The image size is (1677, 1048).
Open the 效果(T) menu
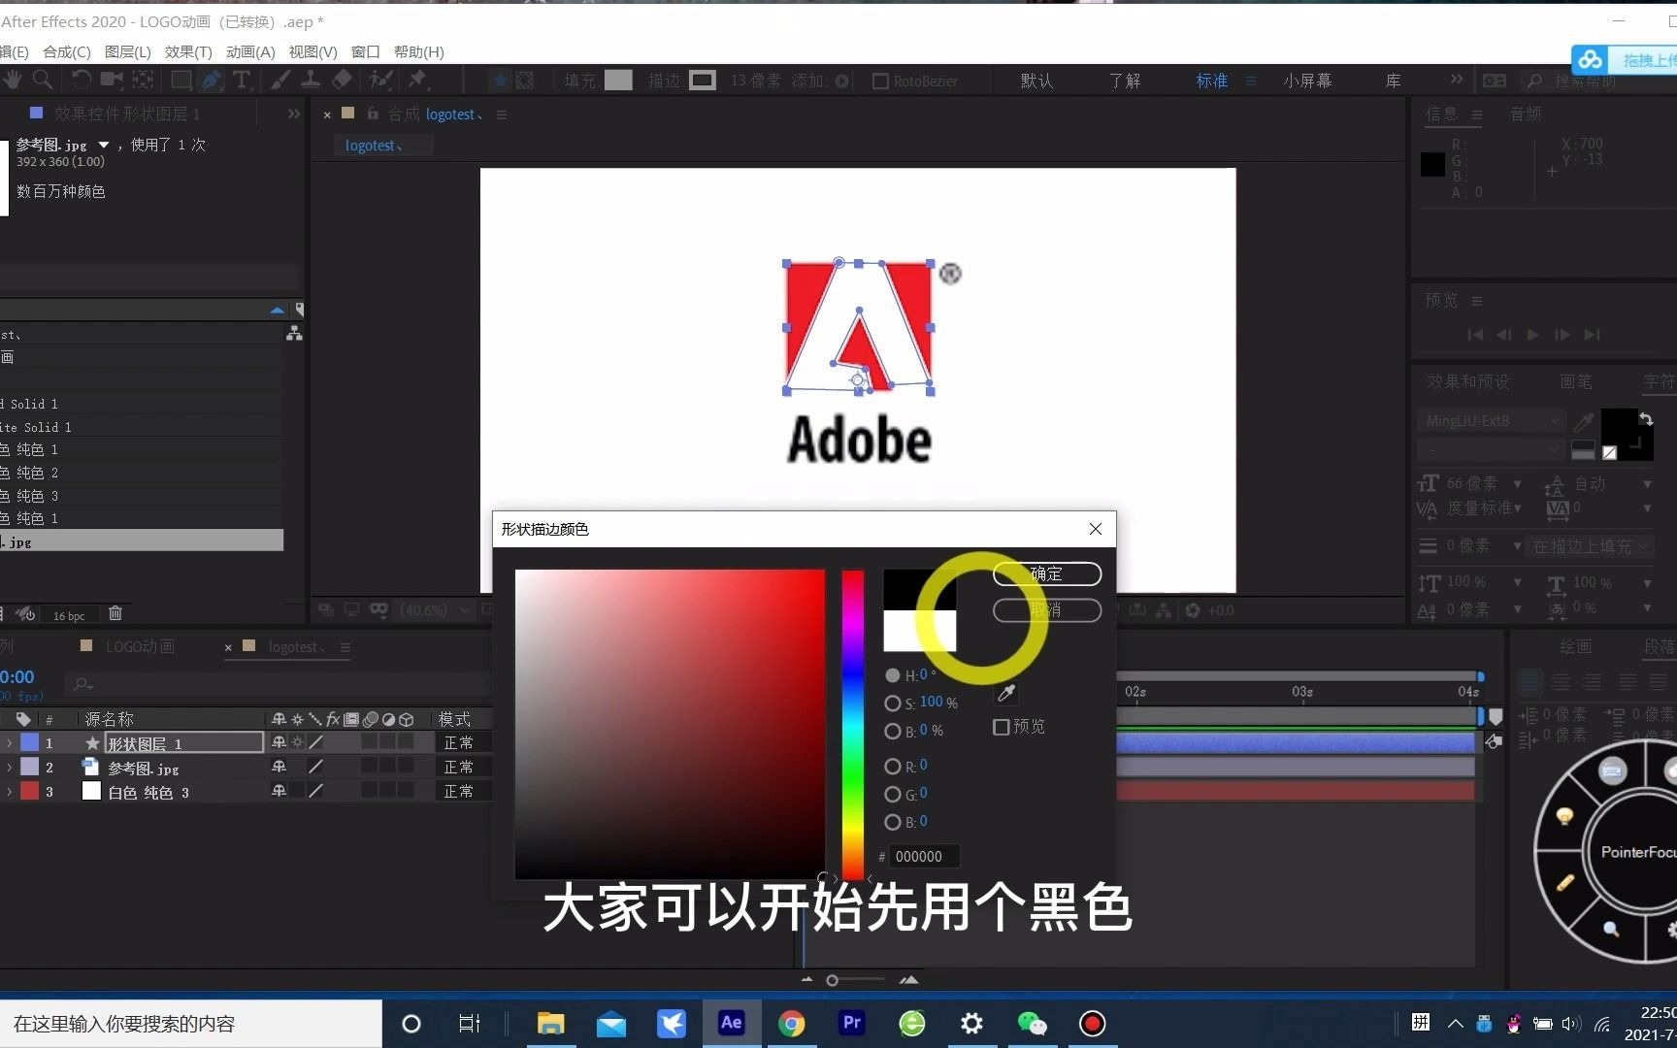tap(187, 51)
